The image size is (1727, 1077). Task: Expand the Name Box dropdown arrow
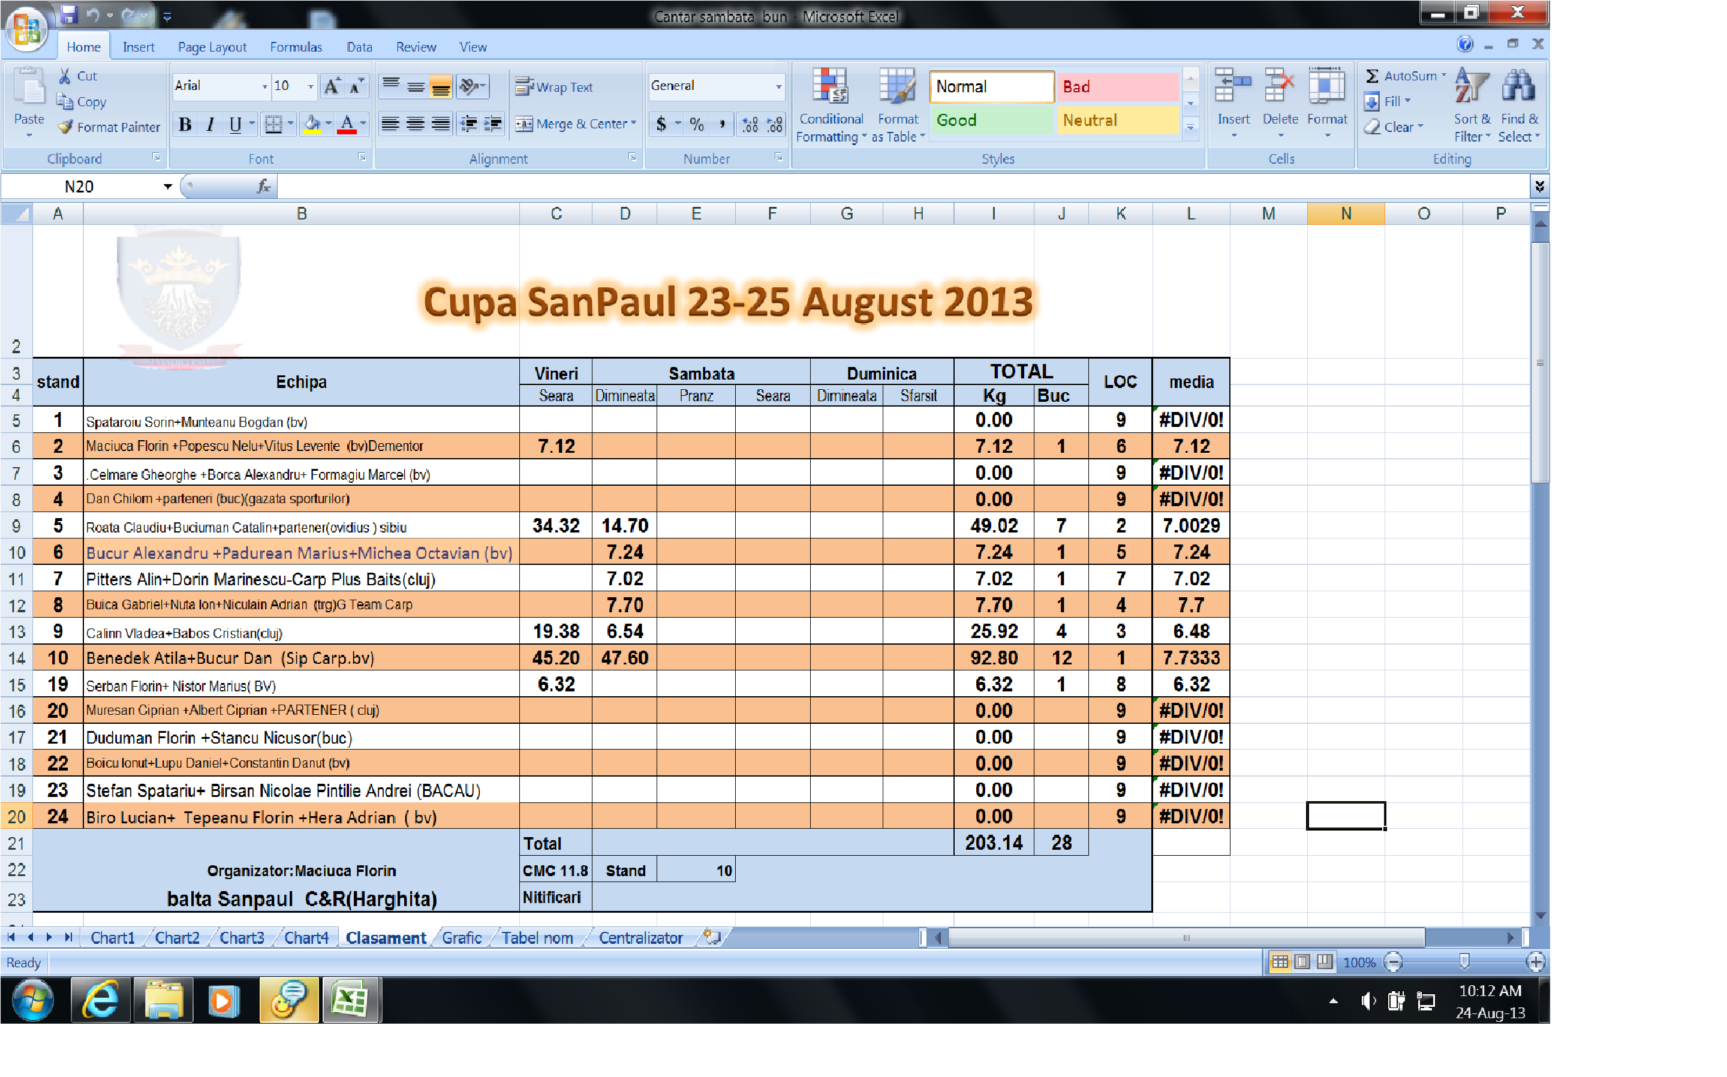168,186
